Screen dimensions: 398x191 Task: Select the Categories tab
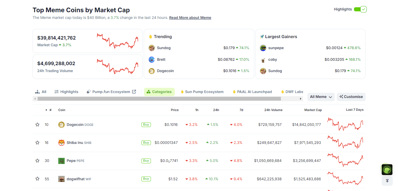coord(159,92)
